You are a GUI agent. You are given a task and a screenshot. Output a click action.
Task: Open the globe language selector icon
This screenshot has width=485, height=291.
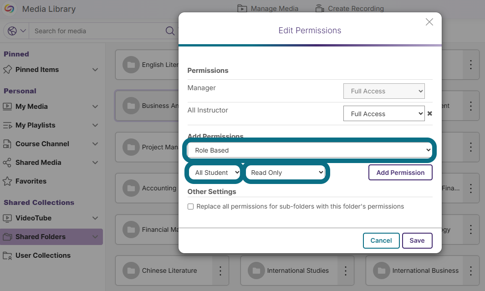tap(12, 31)
